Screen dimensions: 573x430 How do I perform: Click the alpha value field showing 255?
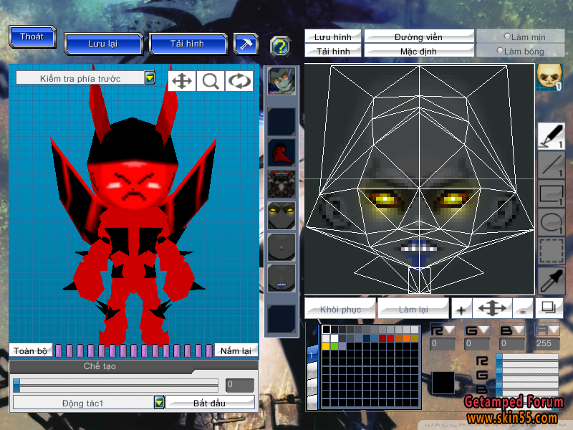click(547, 344)
